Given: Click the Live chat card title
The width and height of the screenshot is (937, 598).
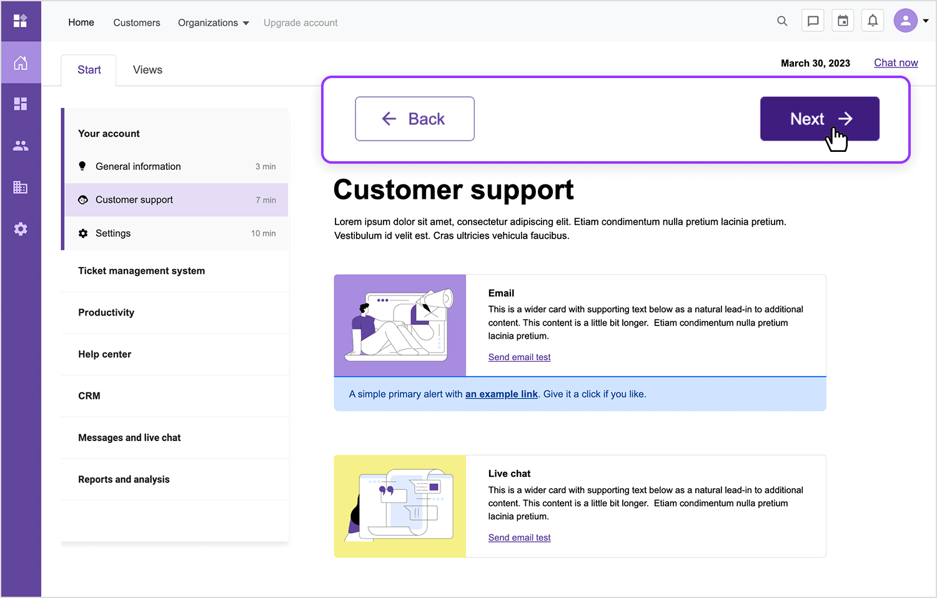Looking at the screenshot, I should tap(509, 474).
